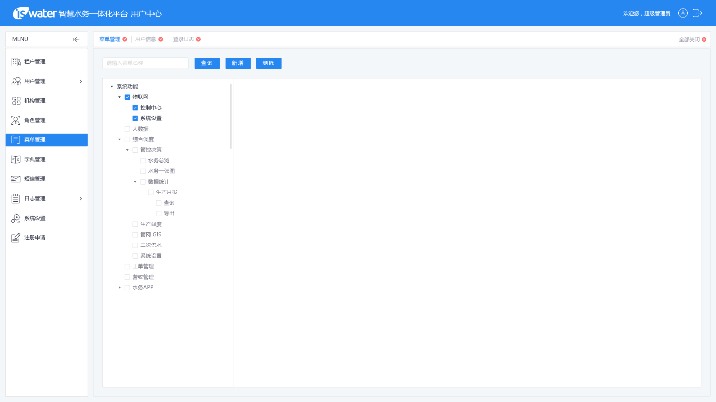Check the 水务总览 checkbox

click(x=143, y=160)
